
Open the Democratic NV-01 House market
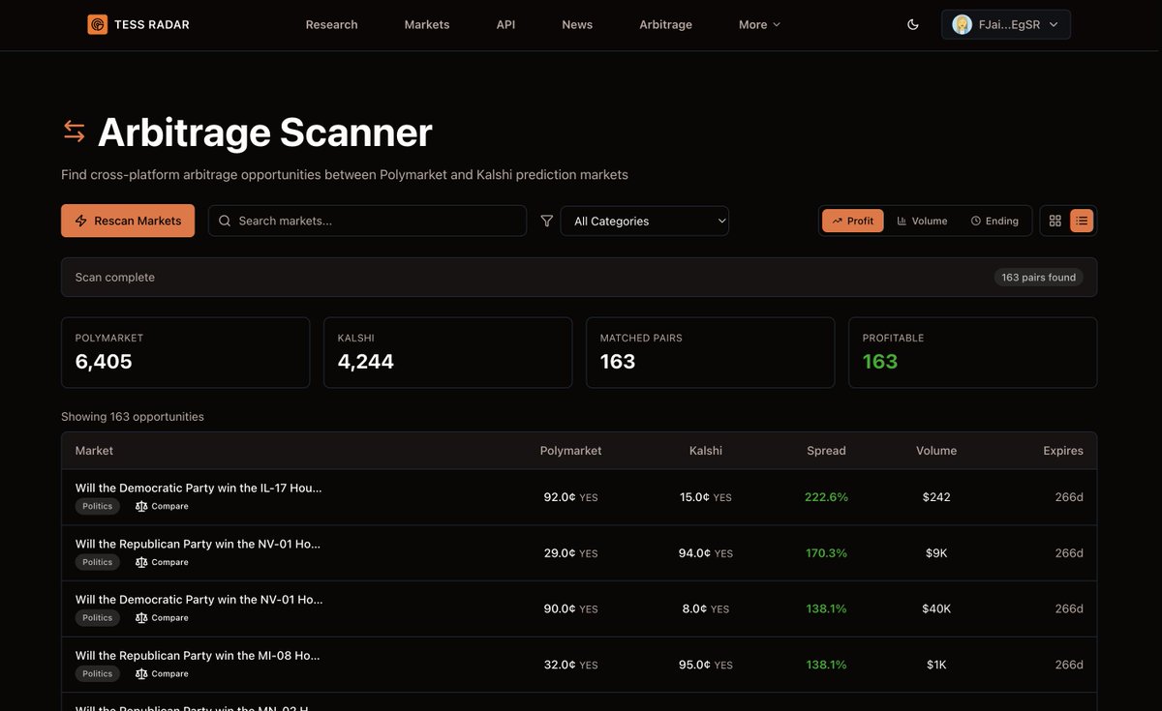[x=199, y=600]
